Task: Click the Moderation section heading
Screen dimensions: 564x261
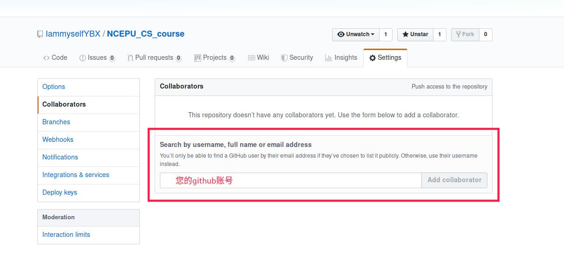Action: coord(59,217)
